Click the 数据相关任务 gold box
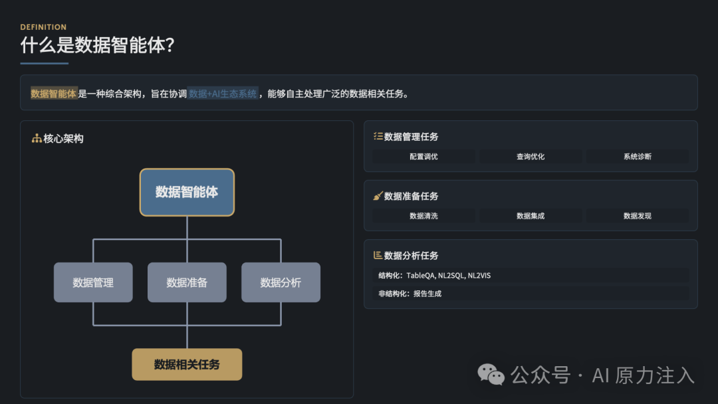Viewport: 718px width, 404px height. [x=187, y=365]
